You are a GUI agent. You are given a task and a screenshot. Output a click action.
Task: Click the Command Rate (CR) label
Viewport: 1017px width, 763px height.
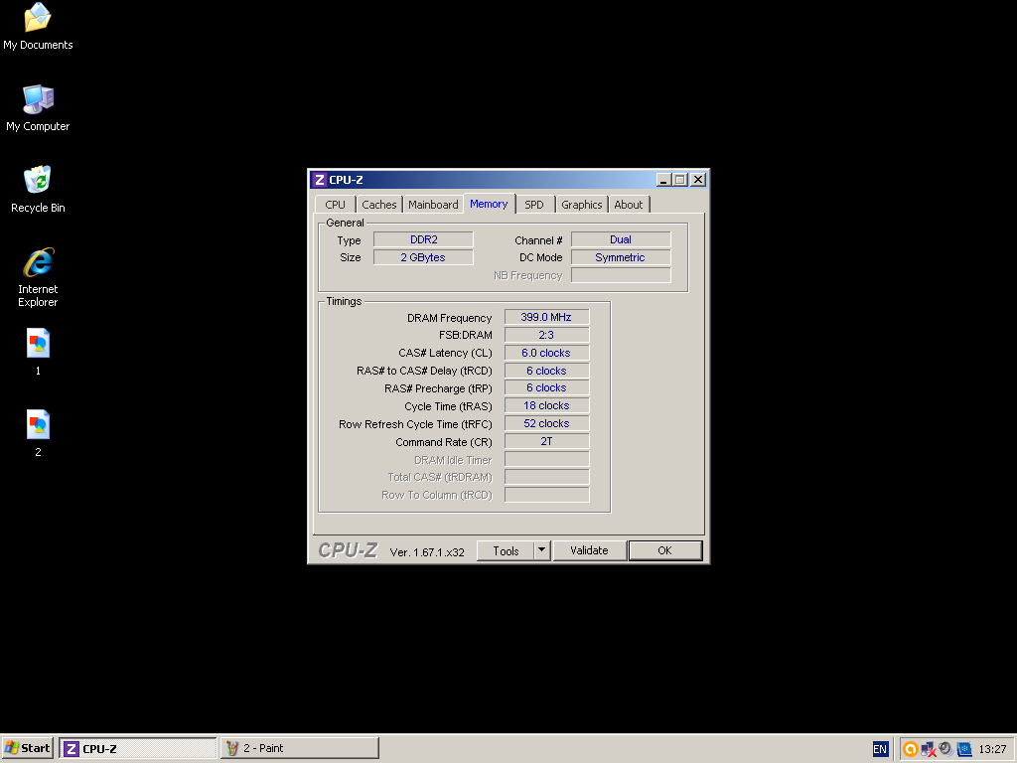click(444, 442)
